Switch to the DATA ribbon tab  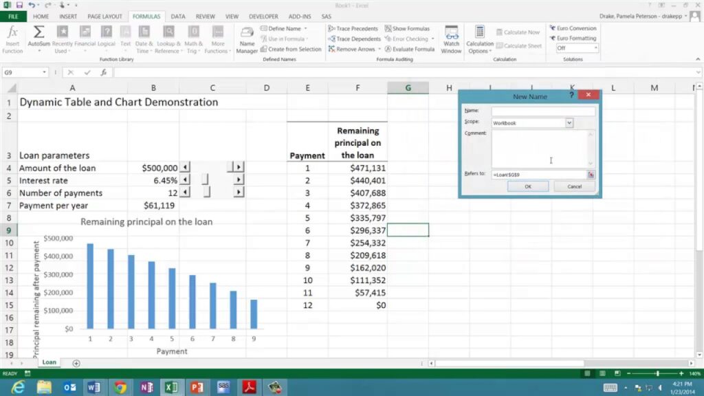[177, 16]
